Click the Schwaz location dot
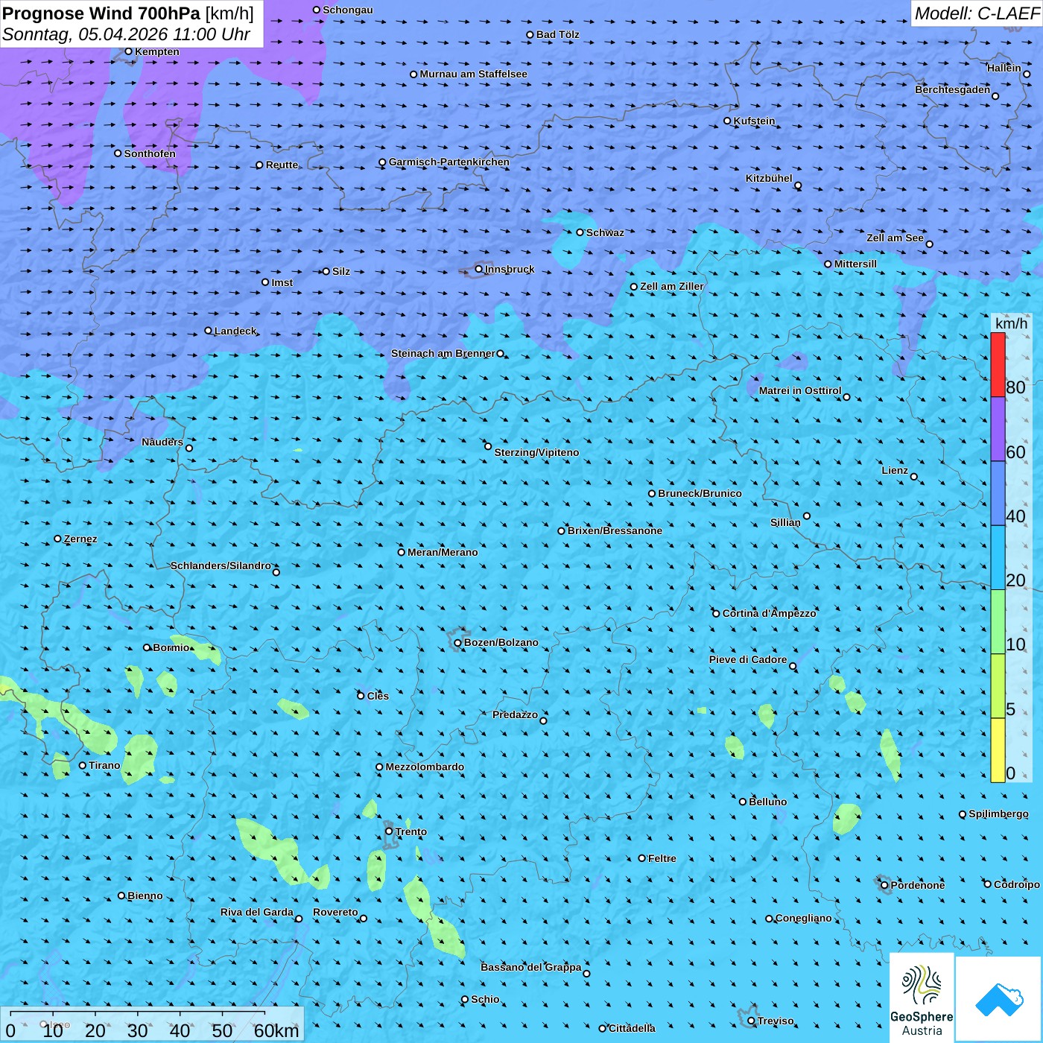 [580, 232]
